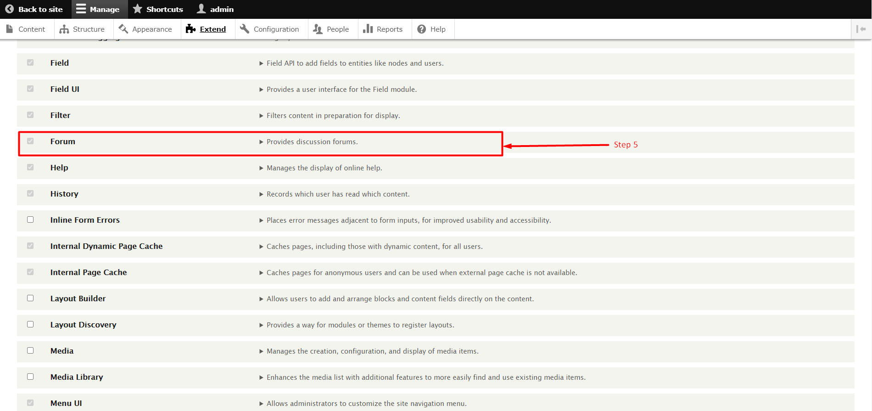Expand the Internal Page Cache description

click(x=261, y=273)
